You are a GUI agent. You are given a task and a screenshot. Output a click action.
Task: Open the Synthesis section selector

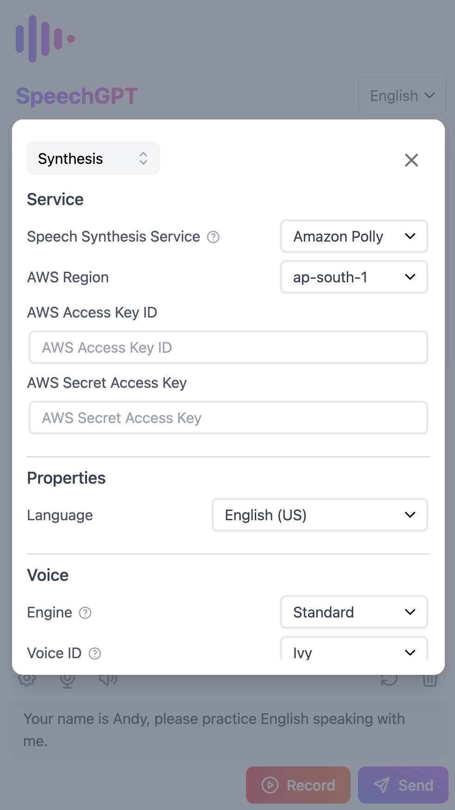click(x=93, y=159)
